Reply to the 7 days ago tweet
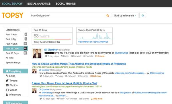 coord(59,76)
